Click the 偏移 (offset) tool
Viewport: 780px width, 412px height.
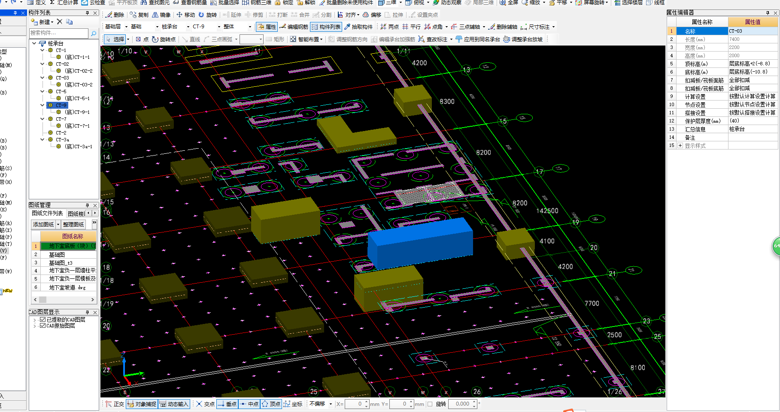tap(372, 15)
